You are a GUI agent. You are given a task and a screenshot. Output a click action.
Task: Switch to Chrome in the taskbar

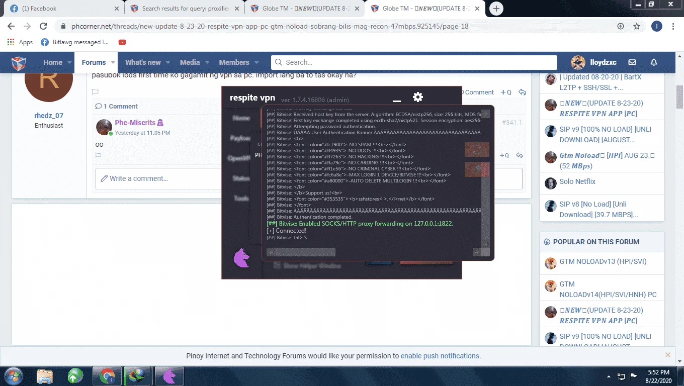click(x=107, y=376)
